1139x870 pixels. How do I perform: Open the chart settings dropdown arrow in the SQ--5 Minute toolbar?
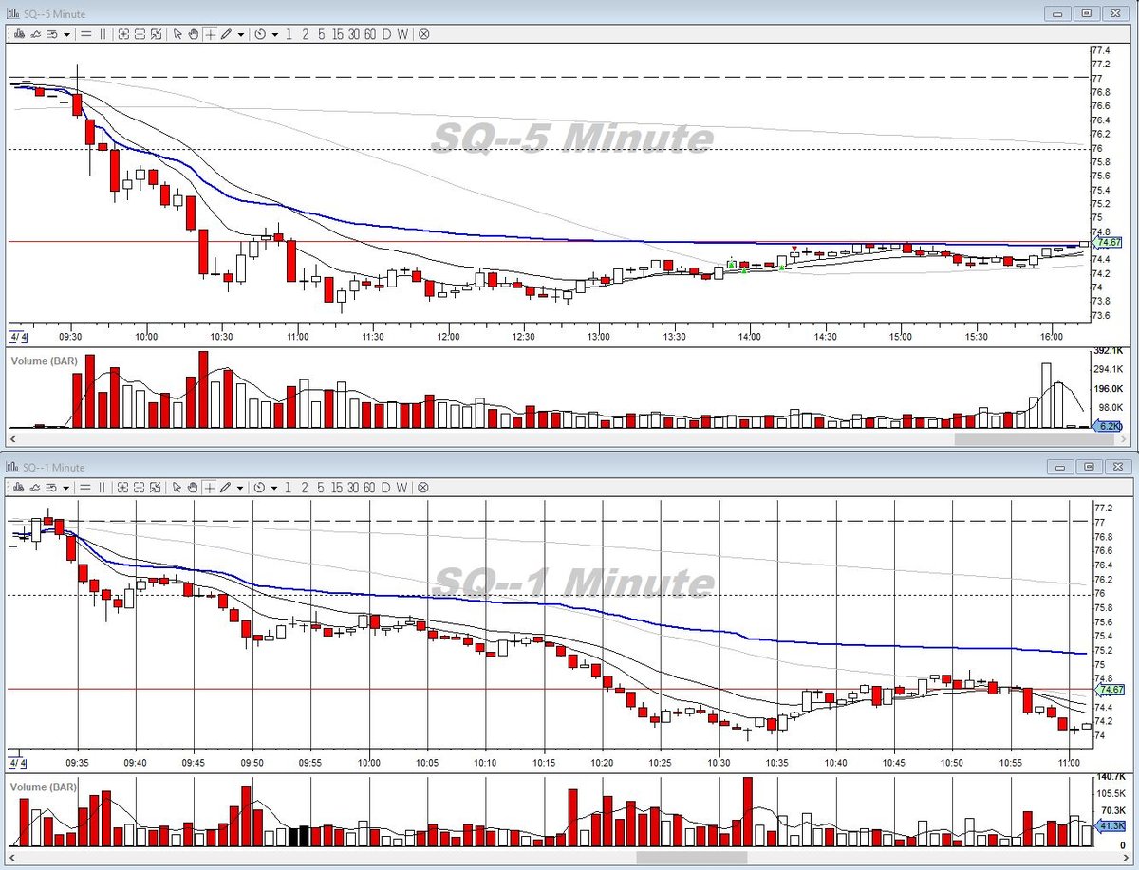66,33
